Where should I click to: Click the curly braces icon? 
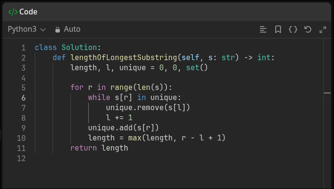coord(293,29)
